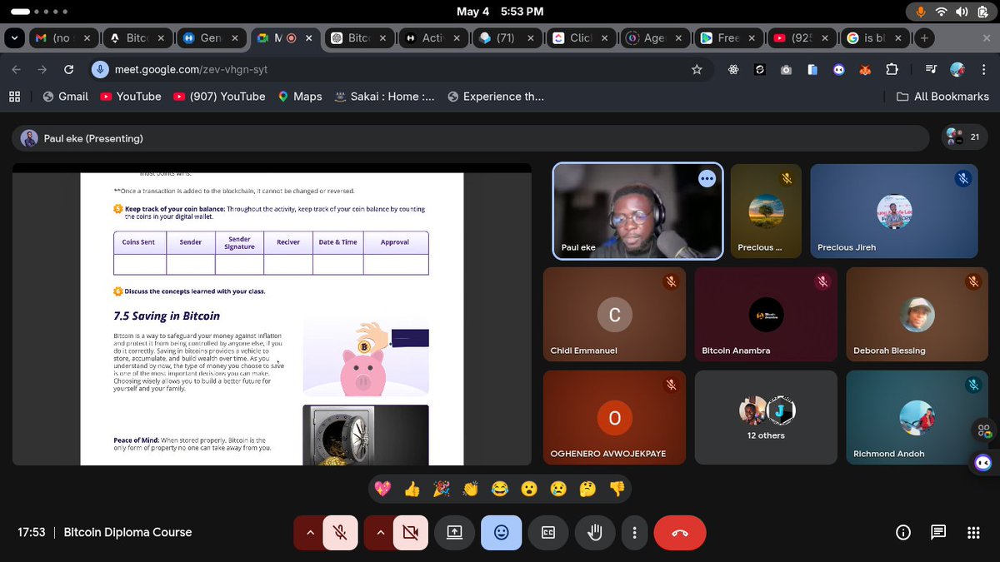The image size is (1000, 562).
Task: Click the shared presentation document view
Action: pos(272,315)
